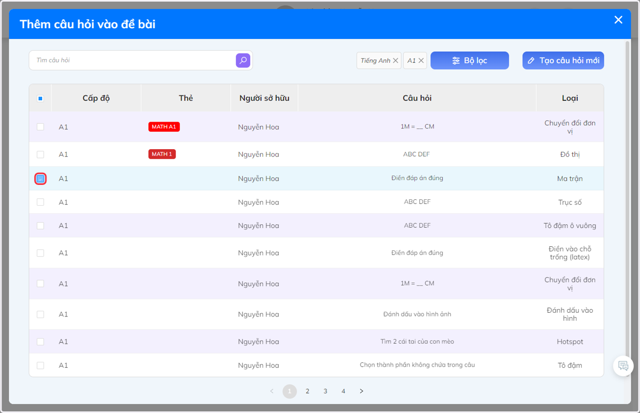Click Tạo câu hỏi mới button
640x413 pixels.
pyautogui.click(x=563, y=61)
